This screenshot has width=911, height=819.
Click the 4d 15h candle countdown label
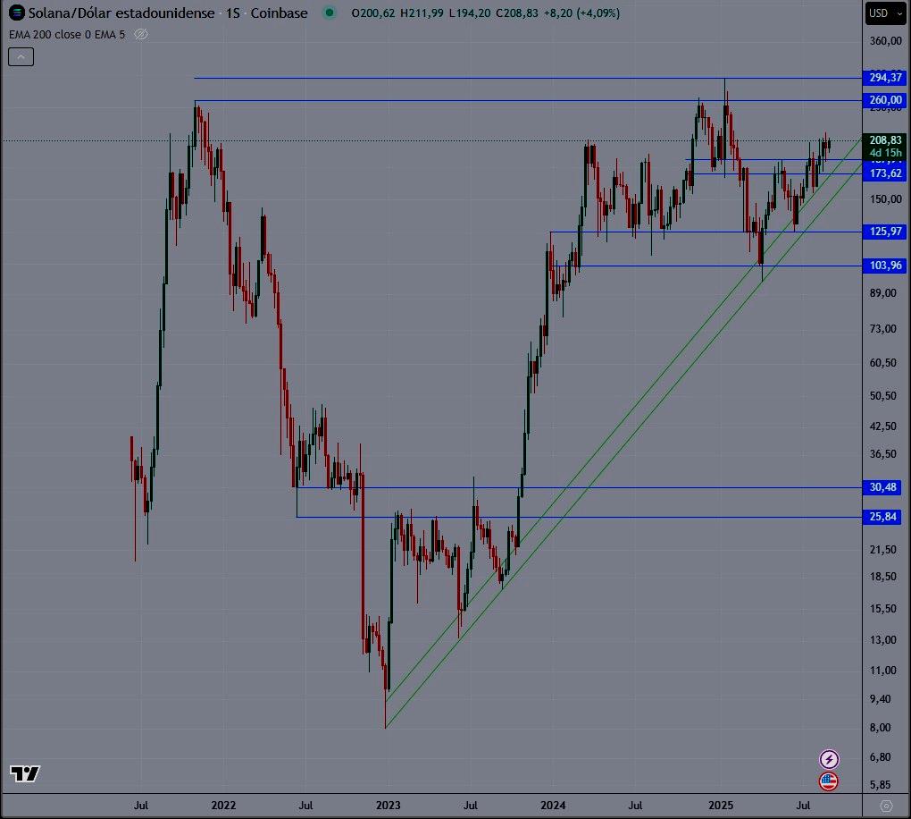pyautogui.click(x=885, y=153)
